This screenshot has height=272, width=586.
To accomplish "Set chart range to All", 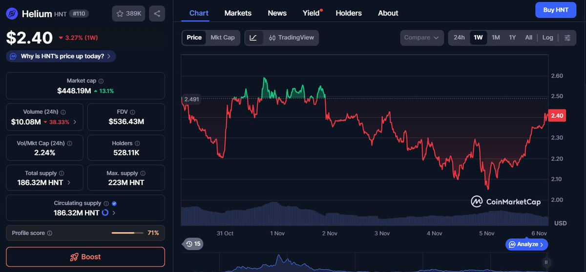I will (x=528, y=38).
